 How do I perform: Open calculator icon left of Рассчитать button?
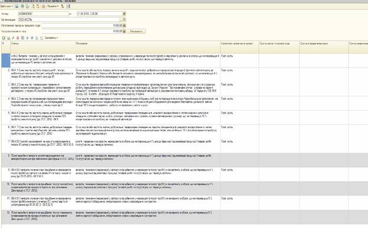pyautogui.click(x=124, y=31)
